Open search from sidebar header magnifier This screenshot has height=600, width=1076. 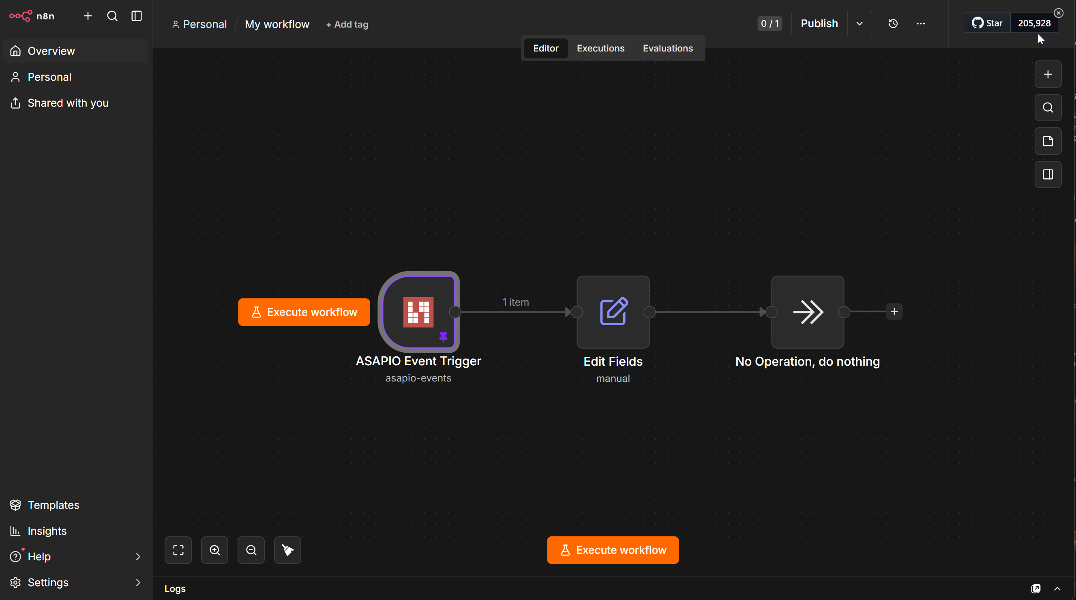coord(112,16)
